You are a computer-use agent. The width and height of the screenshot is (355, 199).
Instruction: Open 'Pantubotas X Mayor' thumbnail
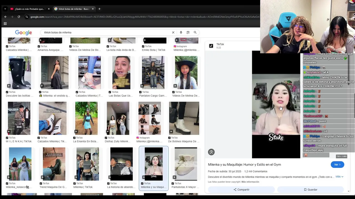186,164
